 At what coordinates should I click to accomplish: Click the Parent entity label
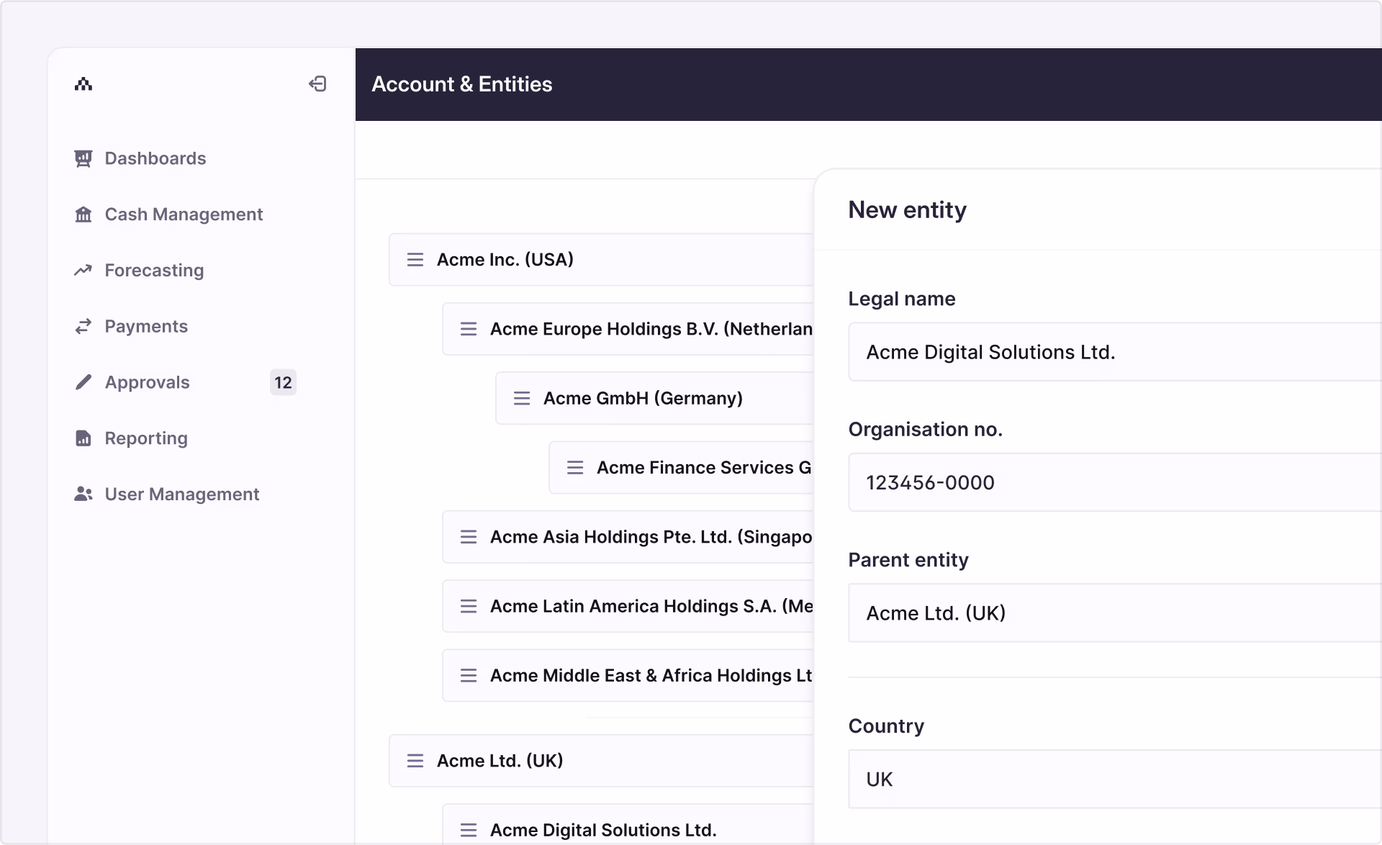(x=908, y=560)
